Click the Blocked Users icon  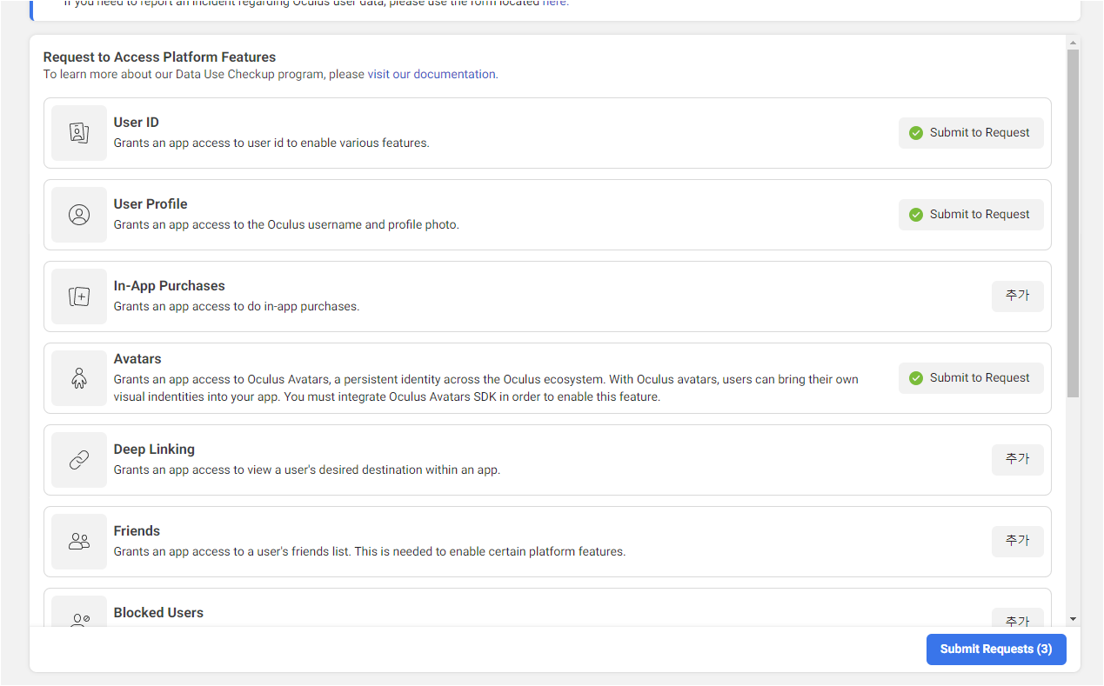point(79,612)
